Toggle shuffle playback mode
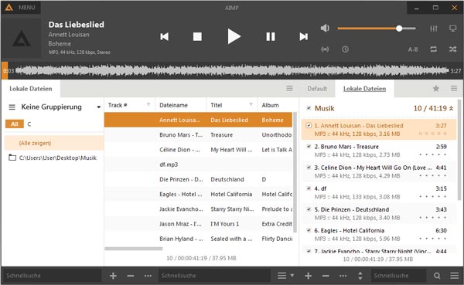 click(x=452, y=49)
